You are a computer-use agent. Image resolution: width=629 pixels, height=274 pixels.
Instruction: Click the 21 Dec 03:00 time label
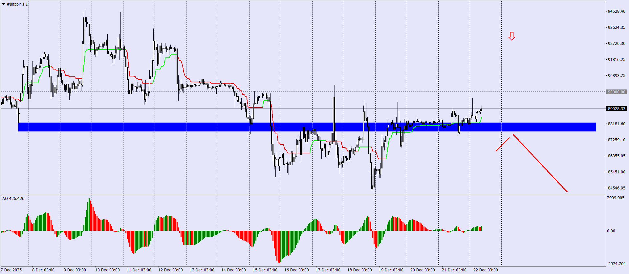pyautogui.click(x=454, y=270)
